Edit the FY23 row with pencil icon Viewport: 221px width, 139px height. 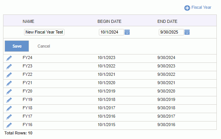pos(9,67)
